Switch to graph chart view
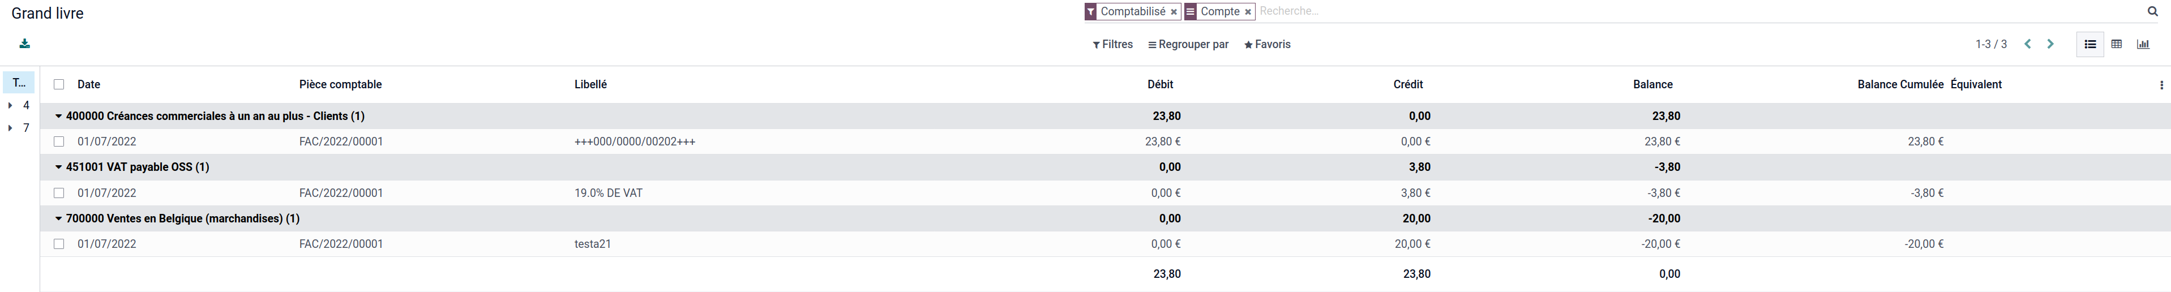Screen dimensions: 2171x292 (2142, 45)
